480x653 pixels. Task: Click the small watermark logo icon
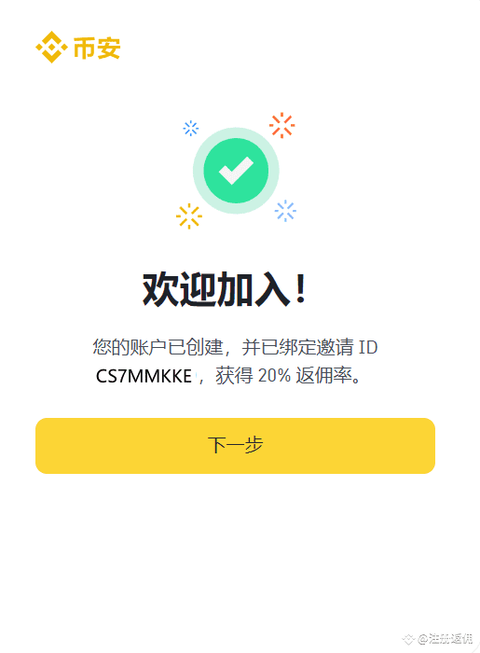(409, 639)
